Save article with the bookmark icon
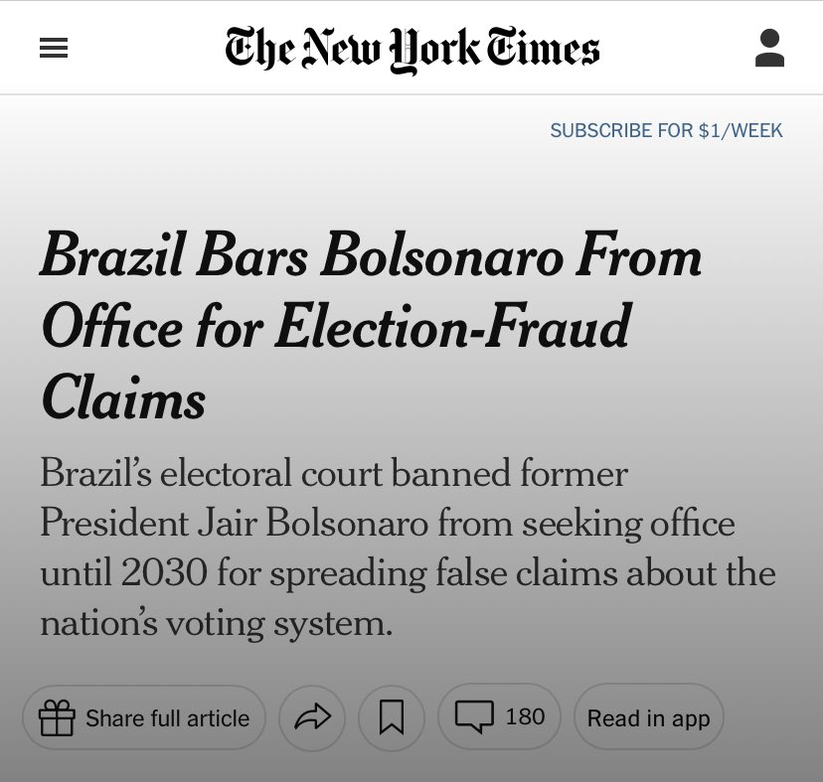The image size is (823, 782). tap(392, 717)
